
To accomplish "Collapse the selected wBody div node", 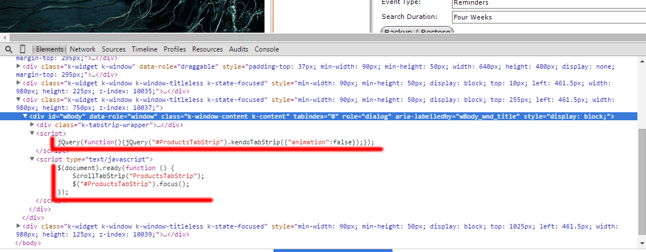I will [x=26, y=117].
